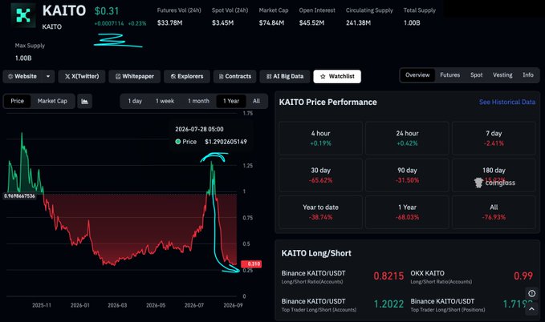The height and width of the screenshot is (322, 545).
Task: Open See Historical Data link
Action: (507, 102)
